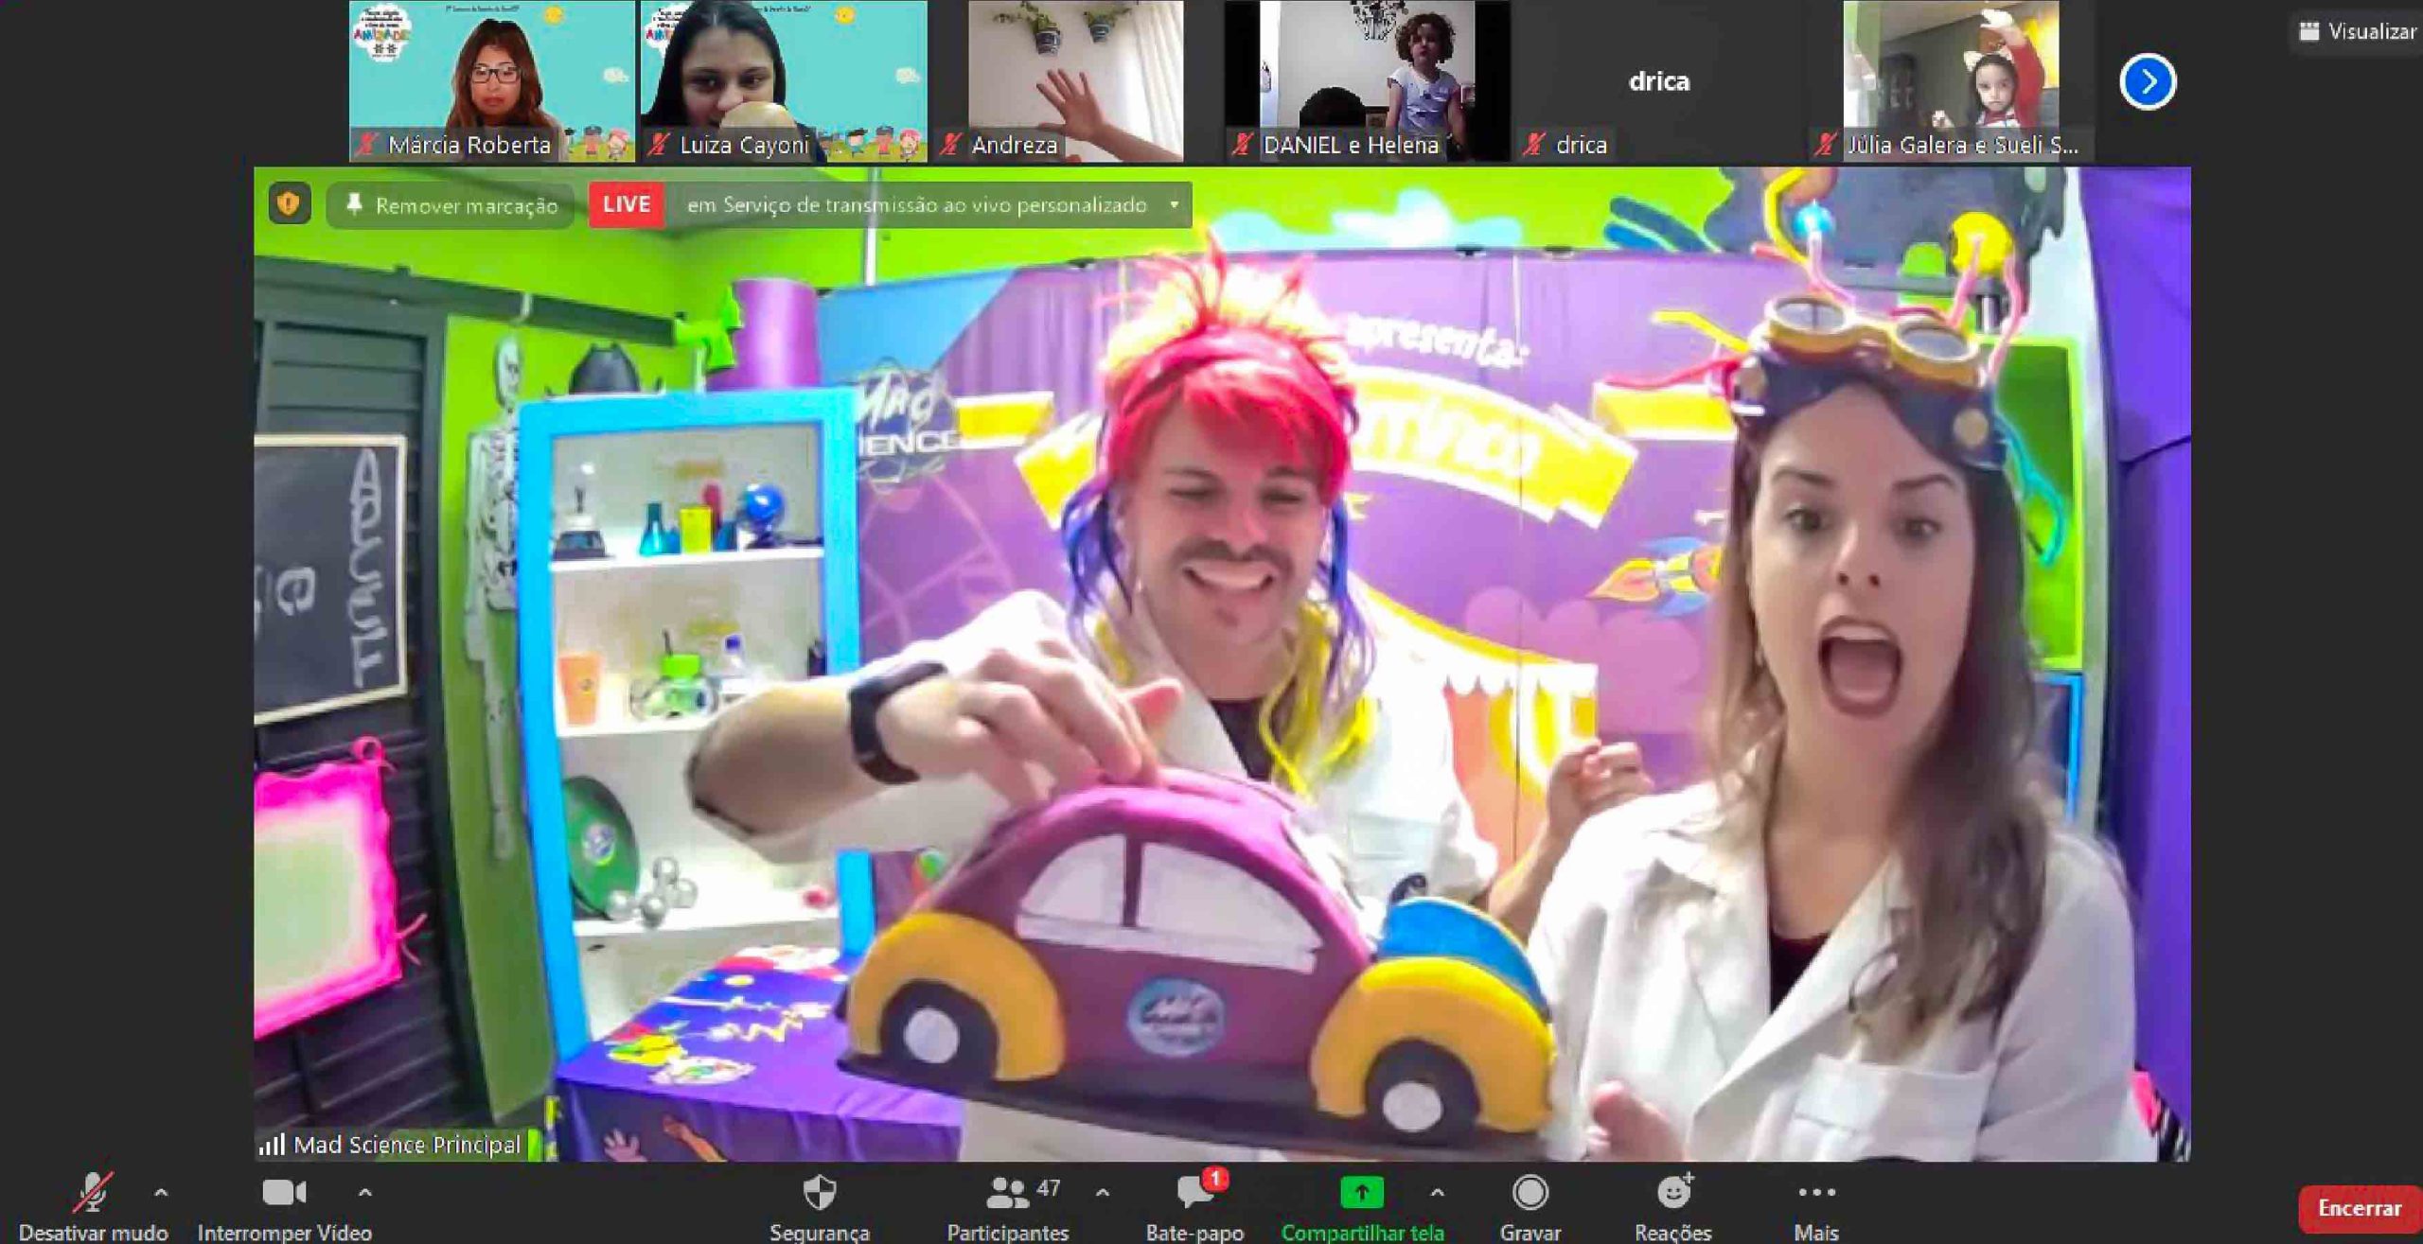This screenshot has width=2423, height=1244.
Task: Click the encryption shield info icon
Action: pyautogui.click(x=290, y=204)
